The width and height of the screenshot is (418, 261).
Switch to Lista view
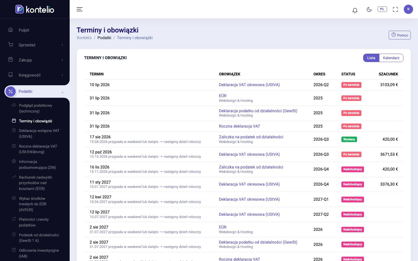click(x=371, y=58)
